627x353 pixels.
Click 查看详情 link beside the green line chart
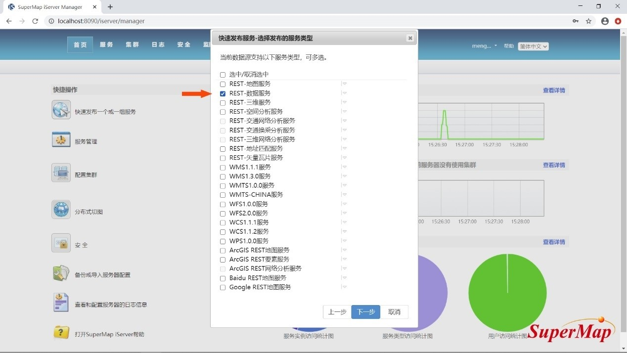tap(554, 90)
